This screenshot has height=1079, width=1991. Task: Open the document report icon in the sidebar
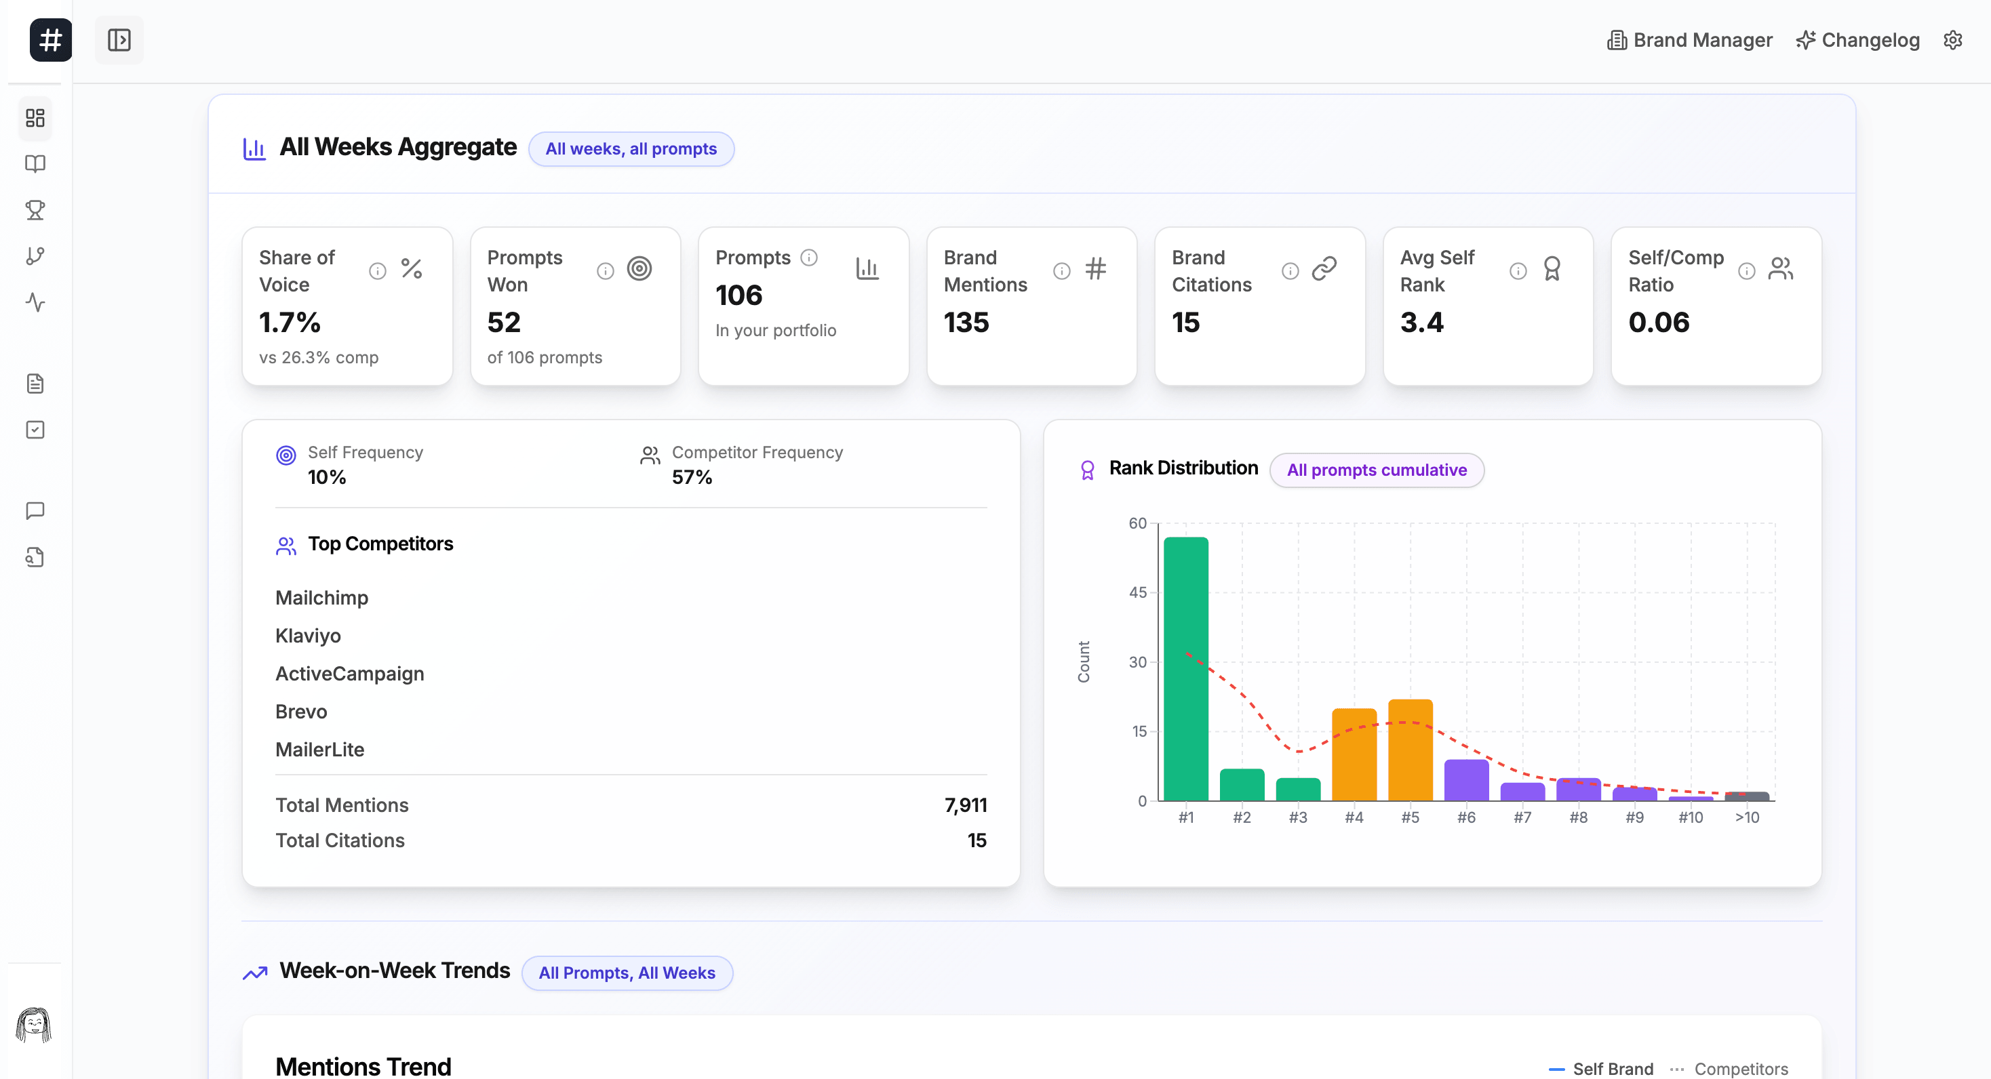point(35,383)
